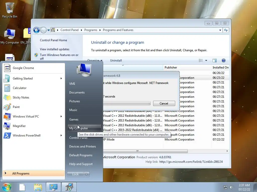
Task: Open Calculator from Start menu
Action: click(33, 88)
